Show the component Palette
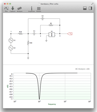The height and width of the screenshot is (112, 97). coord(39,9)
